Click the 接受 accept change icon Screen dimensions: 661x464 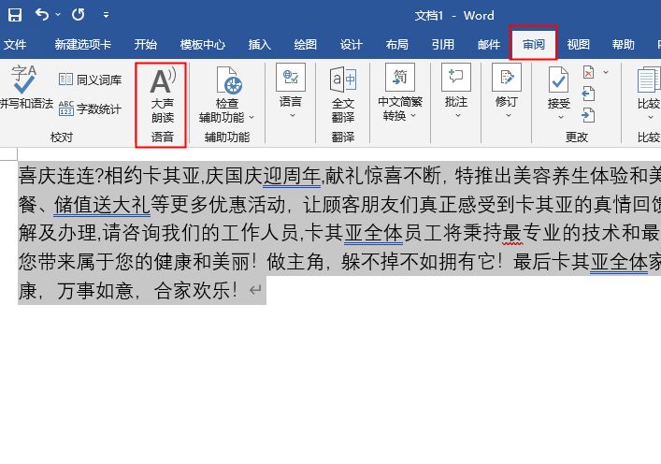pyautogui.click(x=558, y=80)
